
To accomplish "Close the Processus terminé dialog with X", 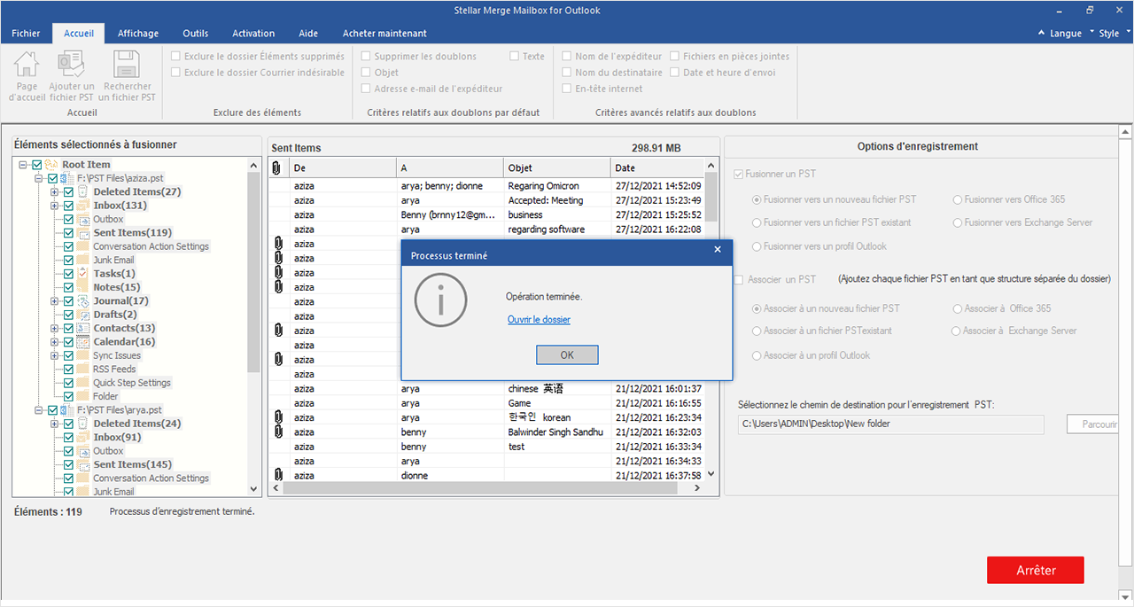I will (x=718, y=250).
